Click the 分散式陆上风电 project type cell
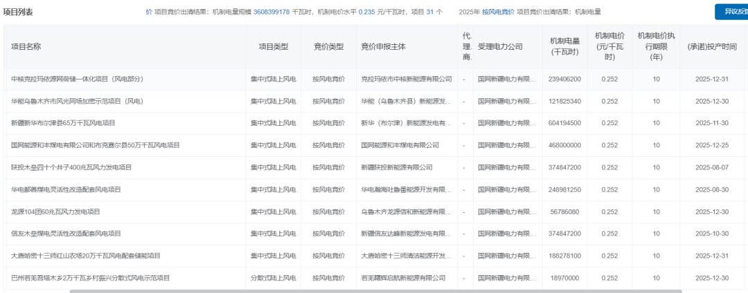This screenshot has height=293, width=748. (273, 278)
